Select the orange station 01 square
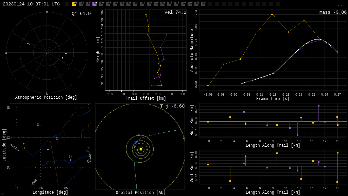Screen dimensions: 348x196 tap(74, 4)
